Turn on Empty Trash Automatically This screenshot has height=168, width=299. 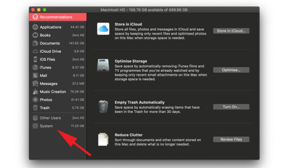click(231, 107)
